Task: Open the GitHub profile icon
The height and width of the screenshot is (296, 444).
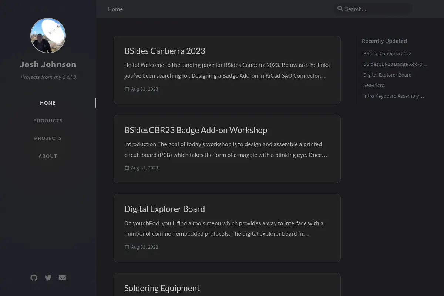Action: [x=34, y=278]
